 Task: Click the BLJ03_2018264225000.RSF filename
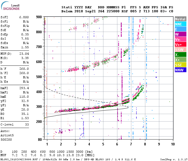19,159
